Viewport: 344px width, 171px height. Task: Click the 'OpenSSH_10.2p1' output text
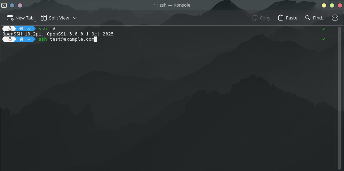tap(22, 34)
